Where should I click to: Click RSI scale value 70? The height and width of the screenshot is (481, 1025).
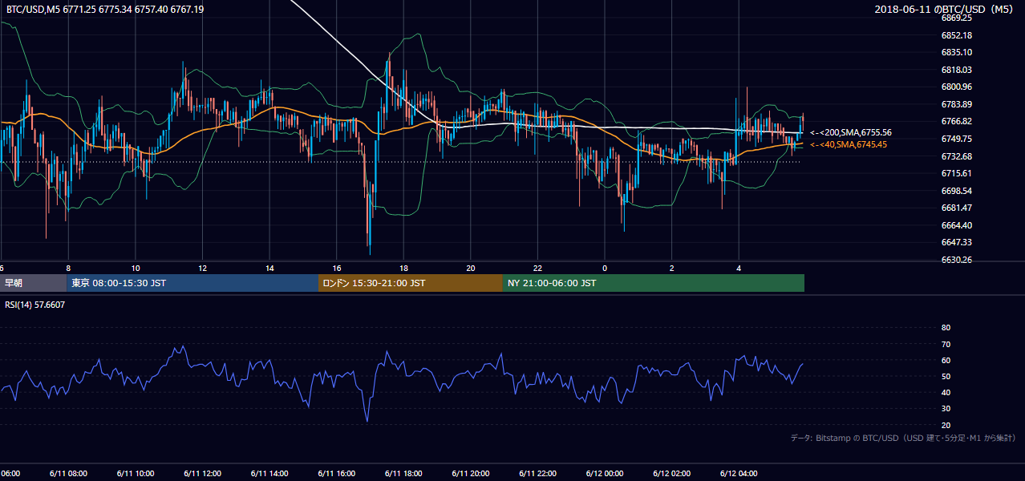[x=946, y=344]
